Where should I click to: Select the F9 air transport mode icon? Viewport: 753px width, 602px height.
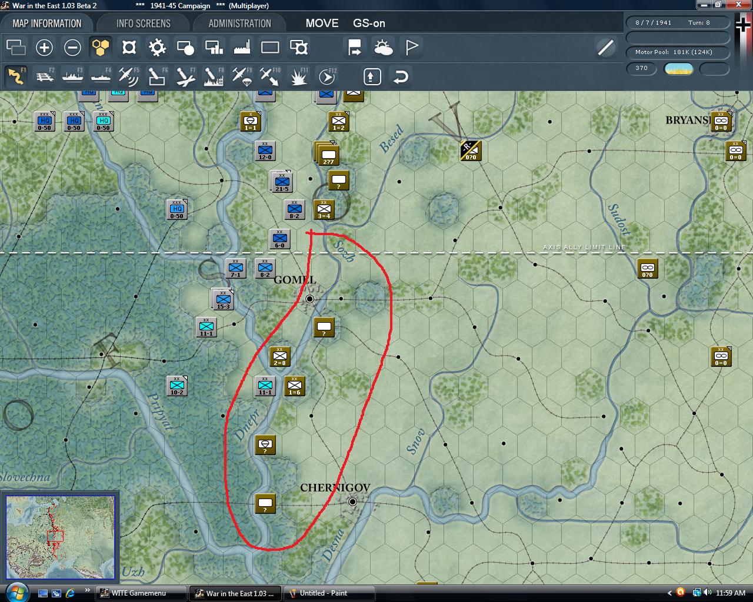tap(242, 76)
